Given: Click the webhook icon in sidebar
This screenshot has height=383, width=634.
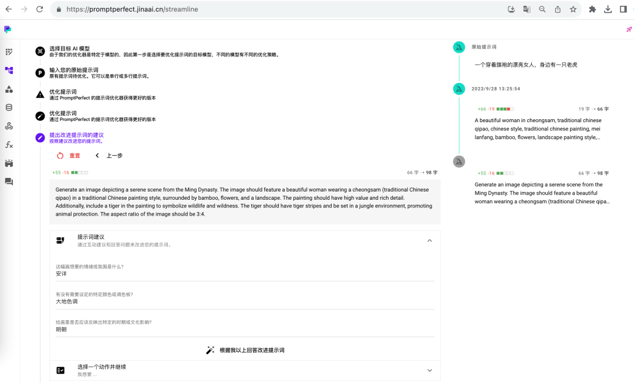Looking at the screenshot, I should [9, 126].
